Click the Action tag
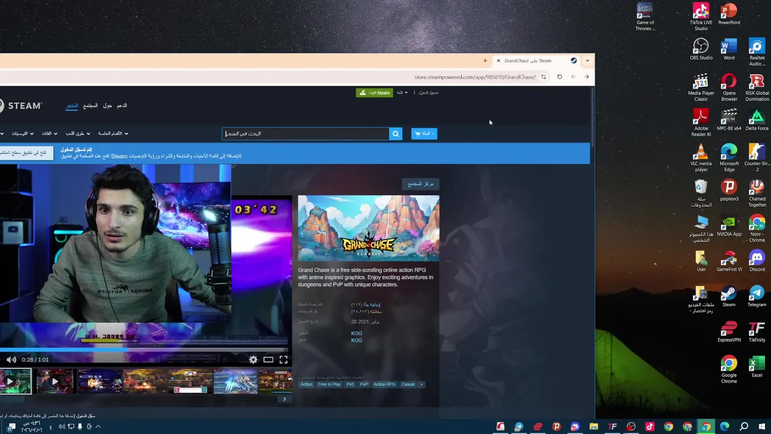 [306, 385]
